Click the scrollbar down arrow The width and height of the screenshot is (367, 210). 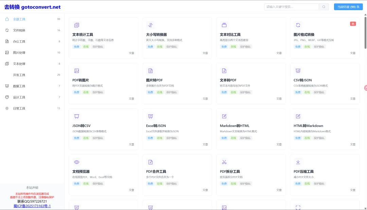tap(365, 208)
